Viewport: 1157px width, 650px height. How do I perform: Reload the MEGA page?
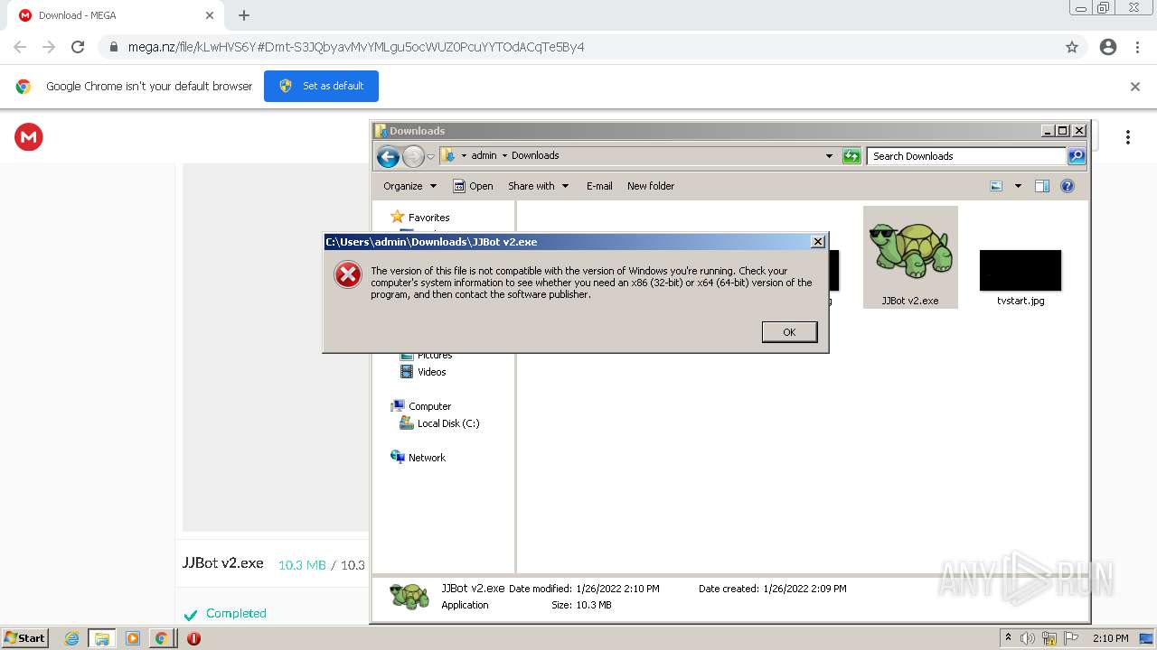click(78, 47)
